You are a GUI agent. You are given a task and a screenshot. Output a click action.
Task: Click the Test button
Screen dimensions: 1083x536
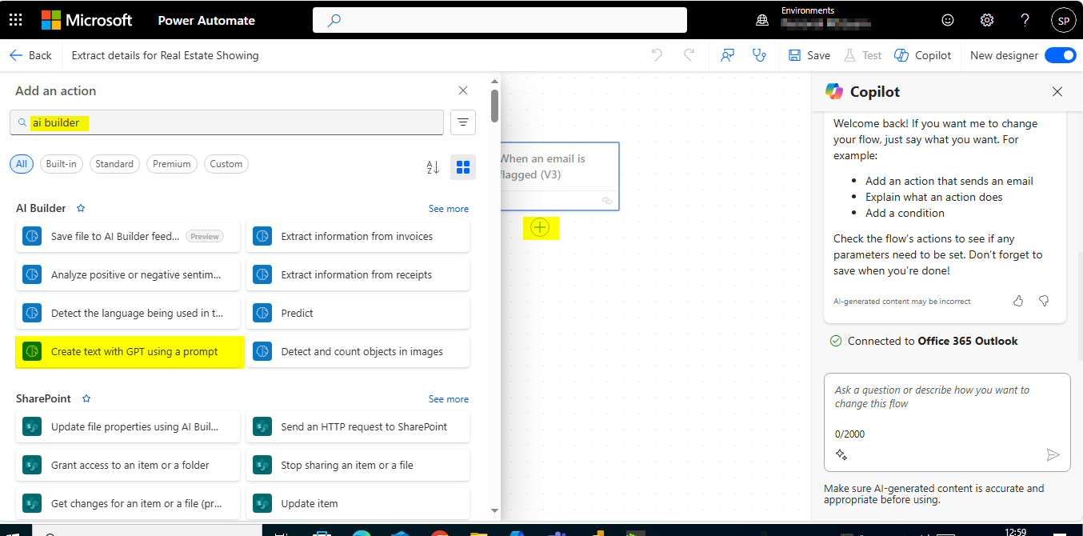863,55
